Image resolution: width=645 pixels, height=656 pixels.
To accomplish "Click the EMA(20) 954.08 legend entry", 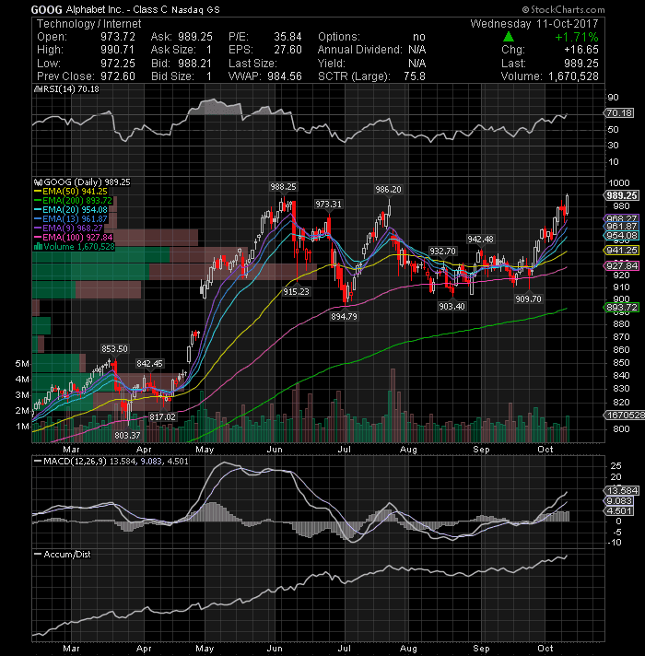I will pos(71,209).
